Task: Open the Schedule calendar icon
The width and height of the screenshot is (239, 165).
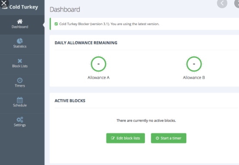Action: (x=20, y=100)
